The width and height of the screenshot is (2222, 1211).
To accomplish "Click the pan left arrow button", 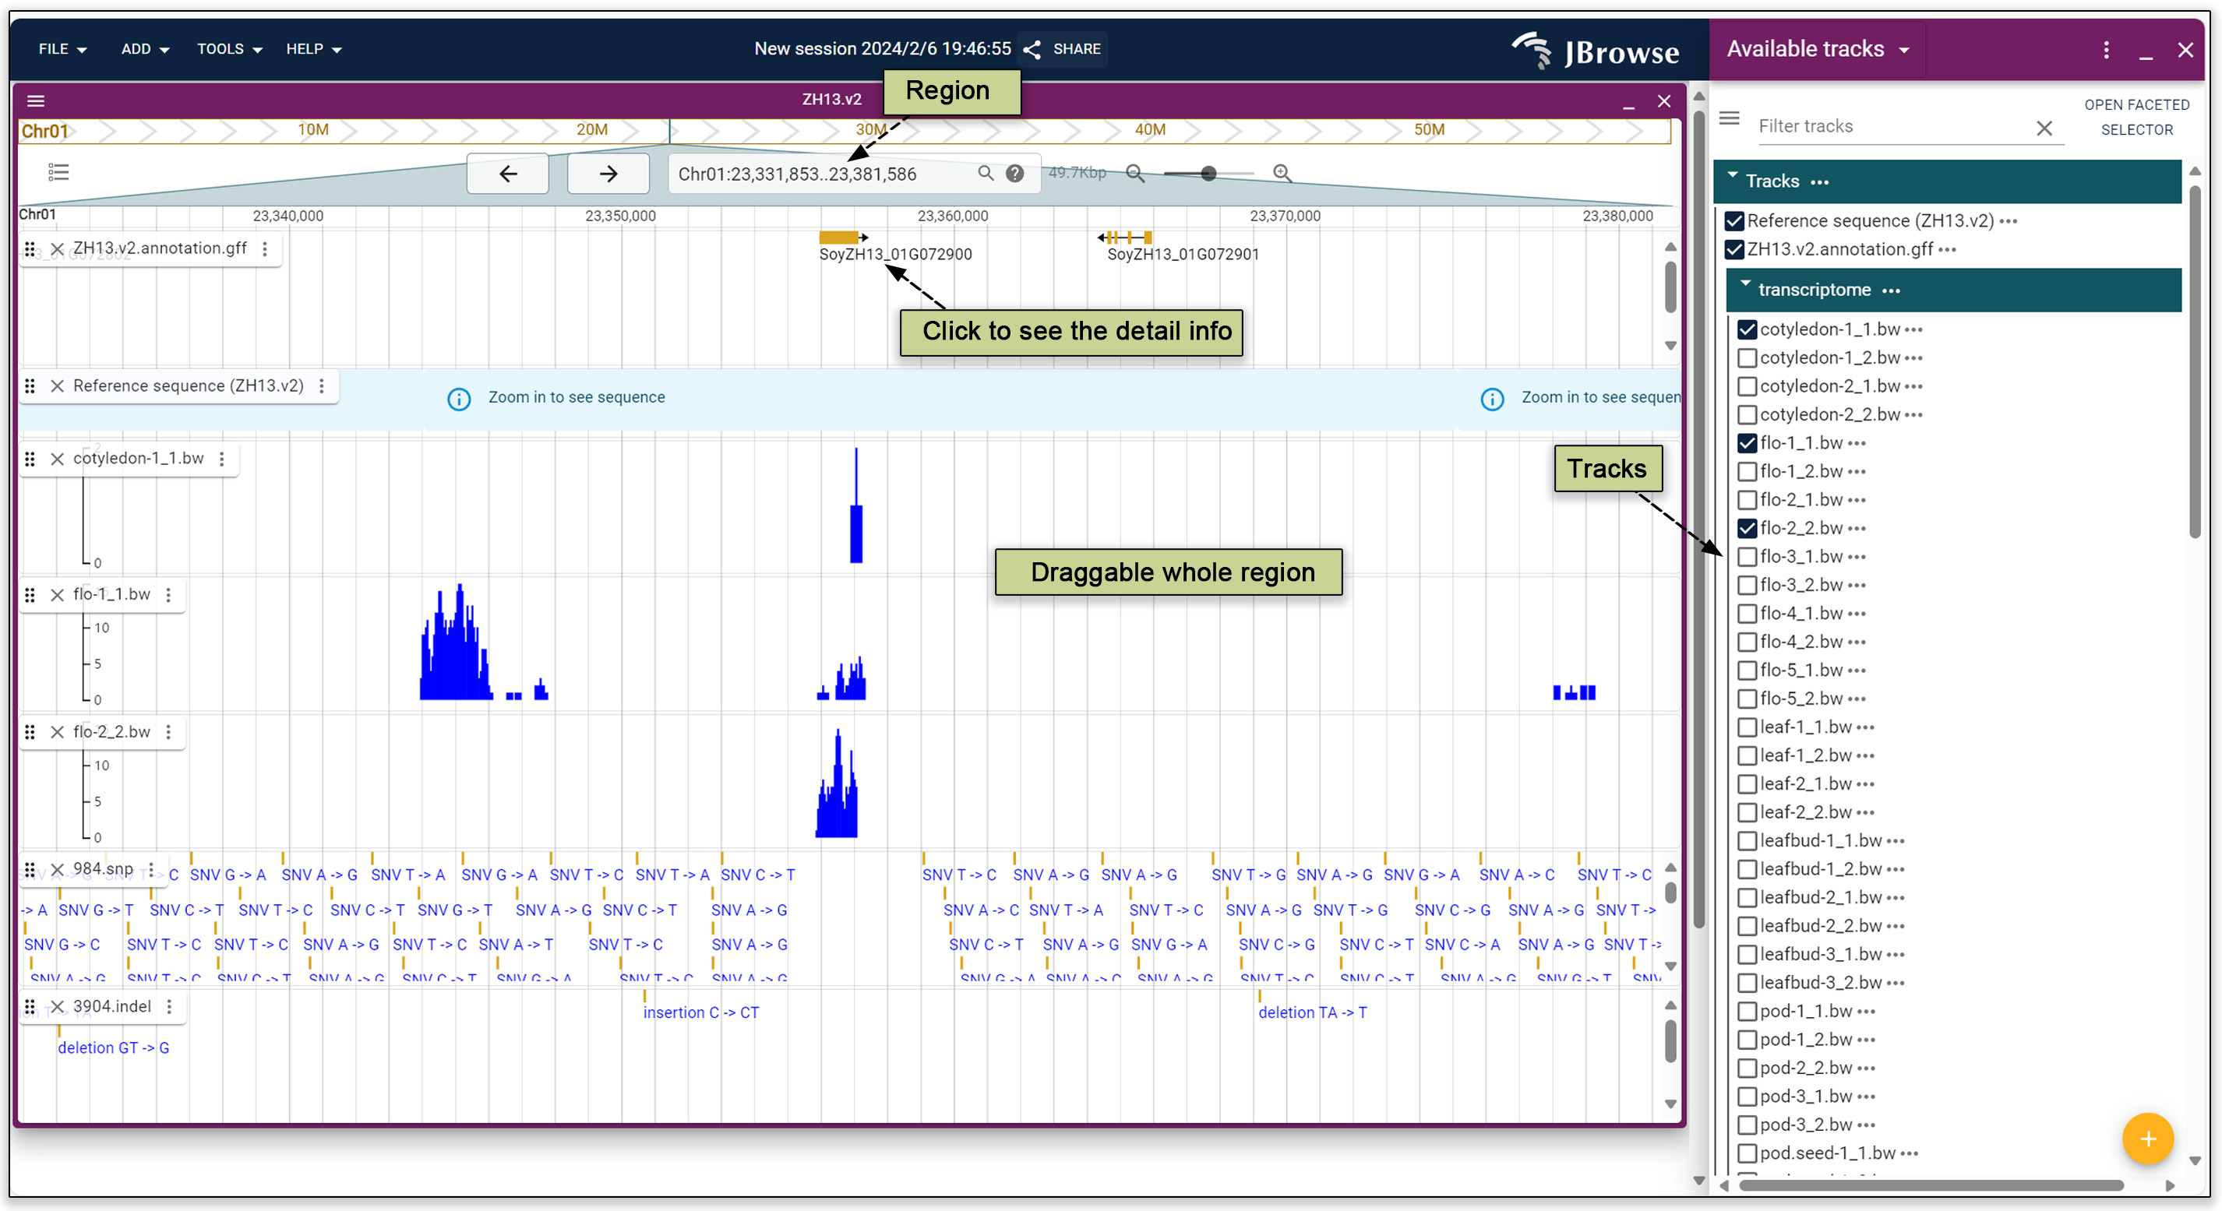I will point(507,174).
